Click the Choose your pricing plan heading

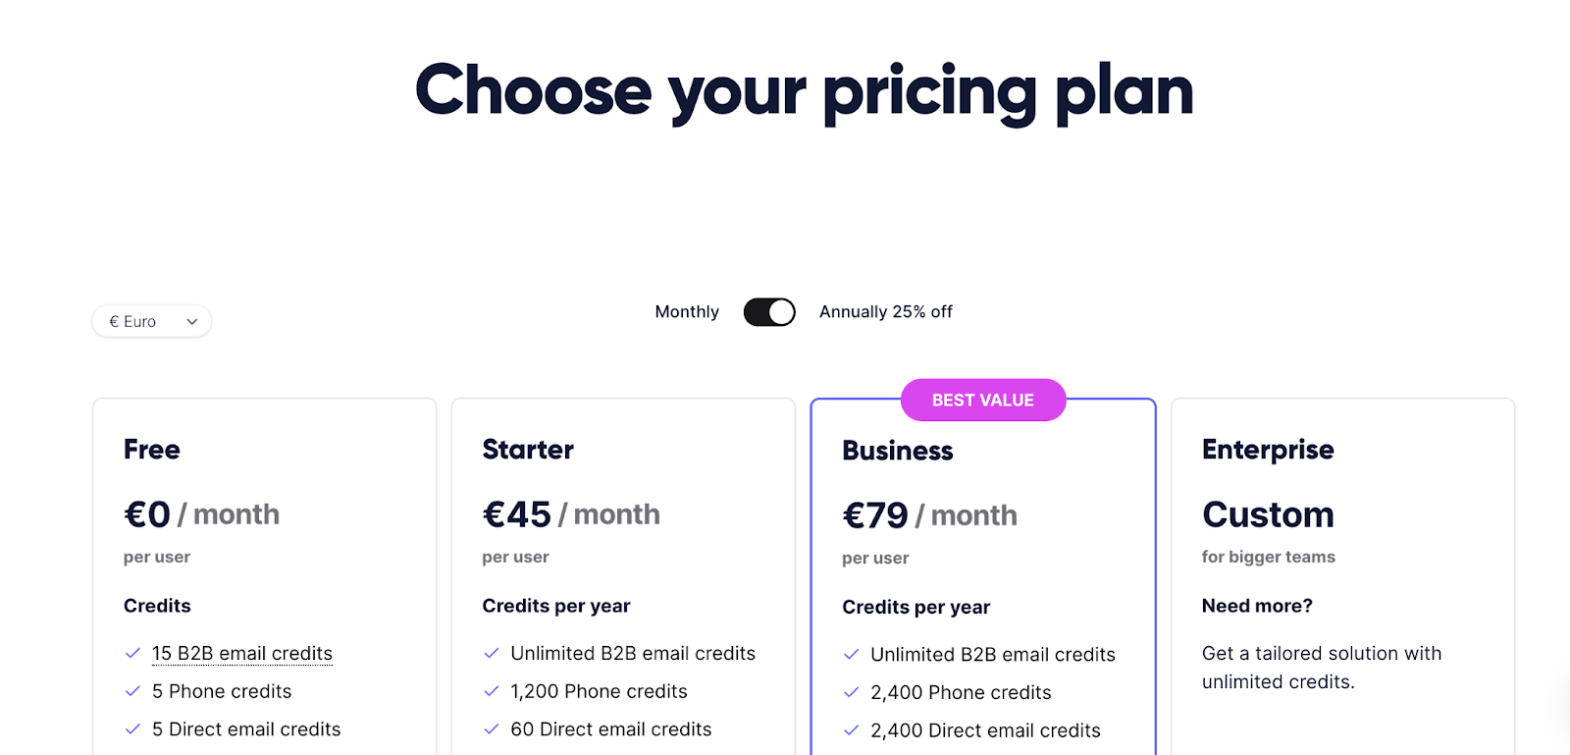(x=804, y=91)
